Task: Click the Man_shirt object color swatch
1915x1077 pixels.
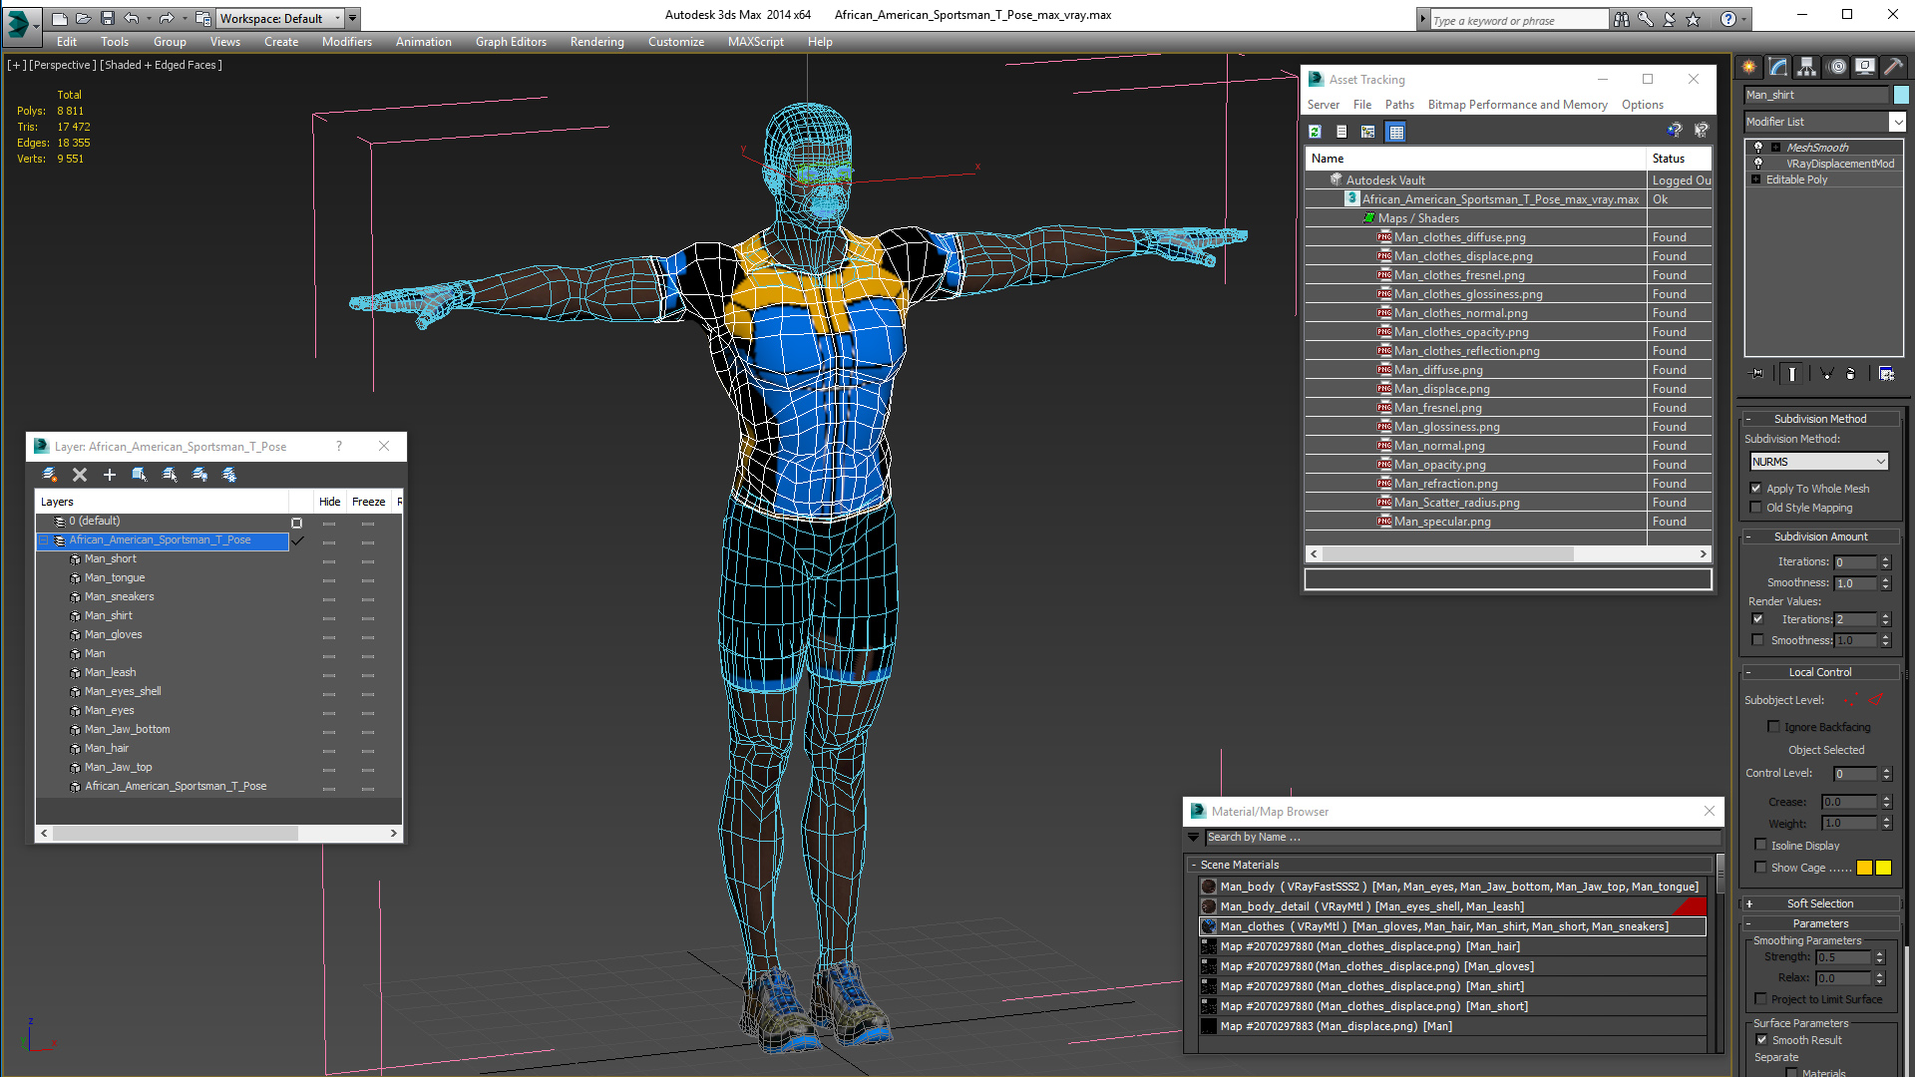Action: tap(1901, 95)
